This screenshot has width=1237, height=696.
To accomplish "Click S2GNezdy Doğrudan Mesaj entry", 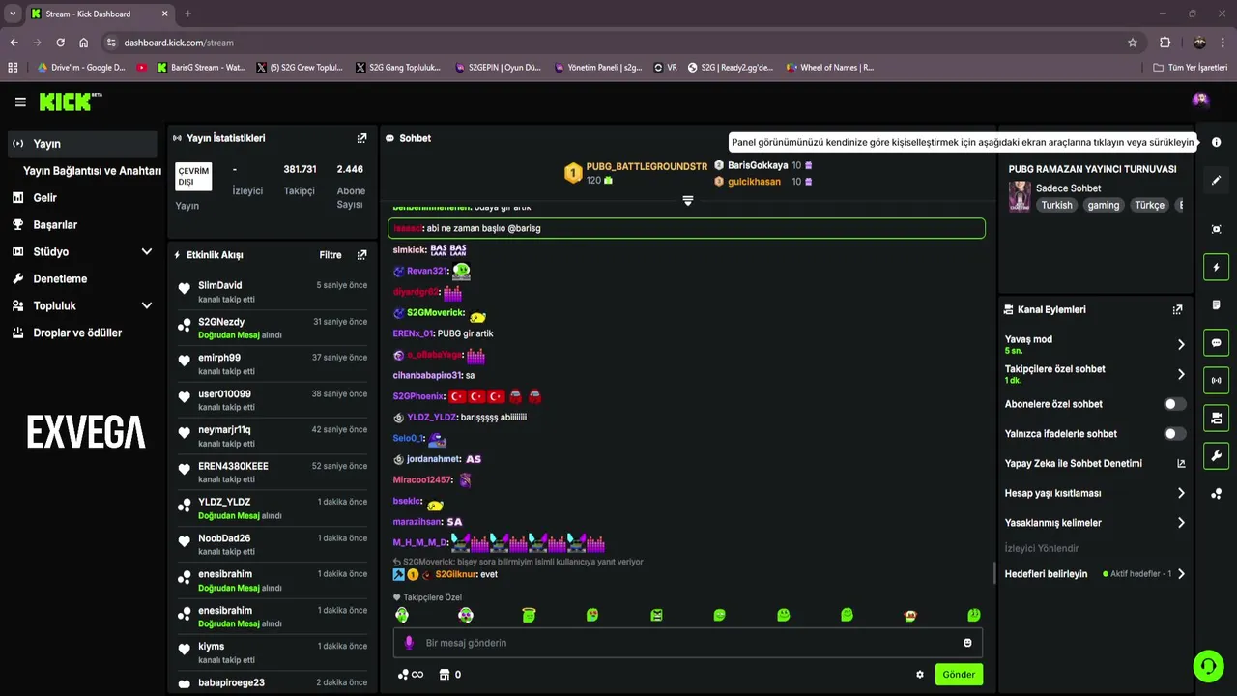I will [272, 329].
